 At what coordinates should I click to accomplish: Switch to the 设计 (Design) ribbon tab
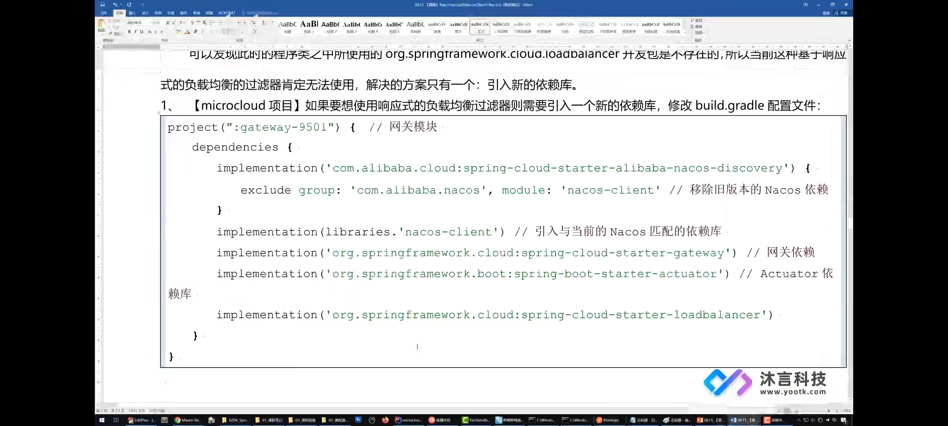[x=145, y=13]
